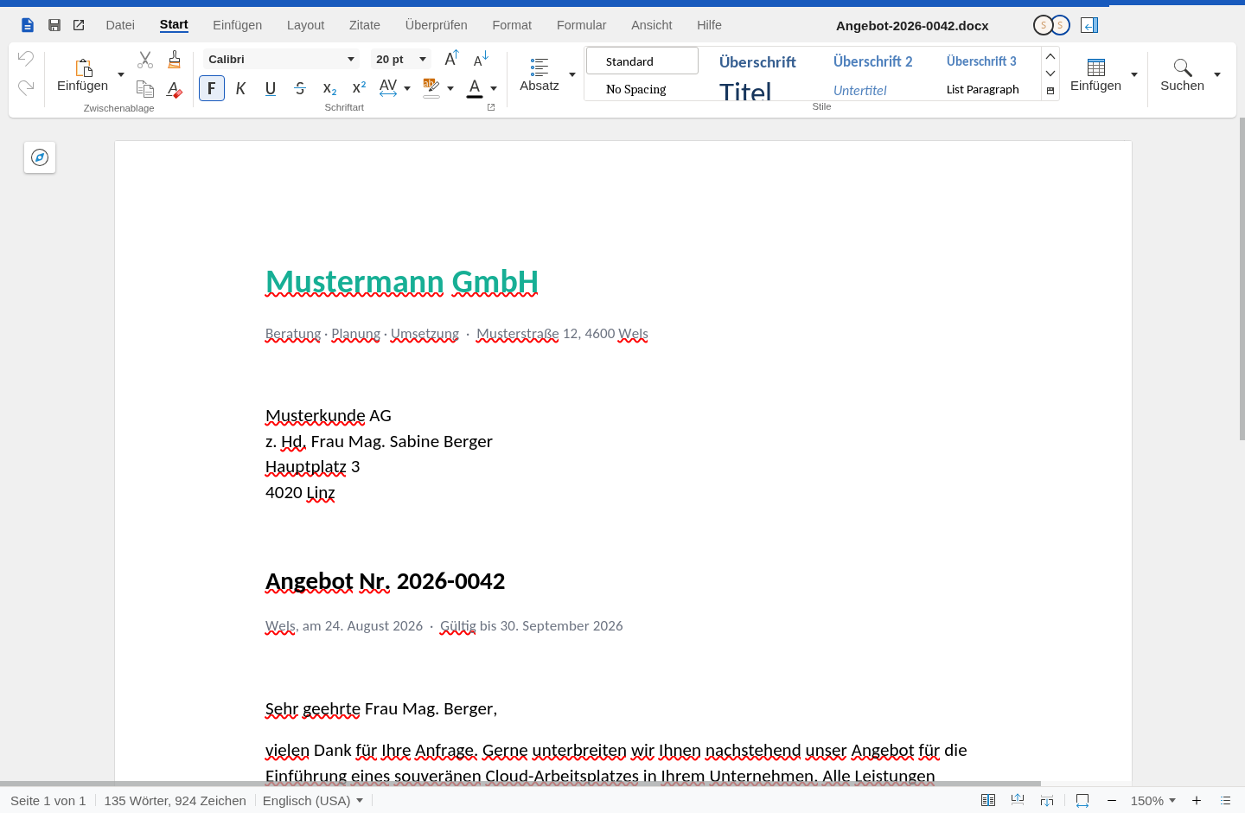Screen dimensions: 1245x813
Task: Clear direct formatting with the eraser A icon
Action: 175,88
